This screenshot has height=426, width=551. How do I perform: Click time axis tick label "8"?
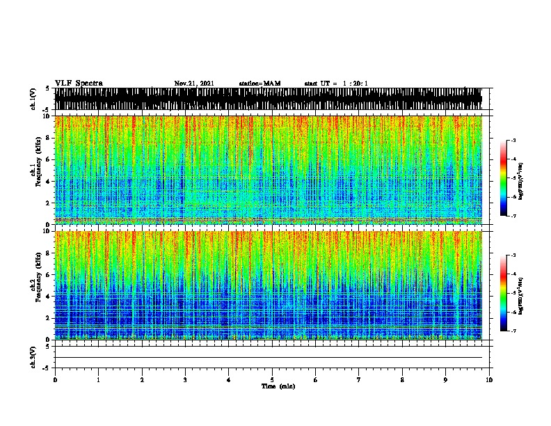pyautogui.click(x=402, y=380)
